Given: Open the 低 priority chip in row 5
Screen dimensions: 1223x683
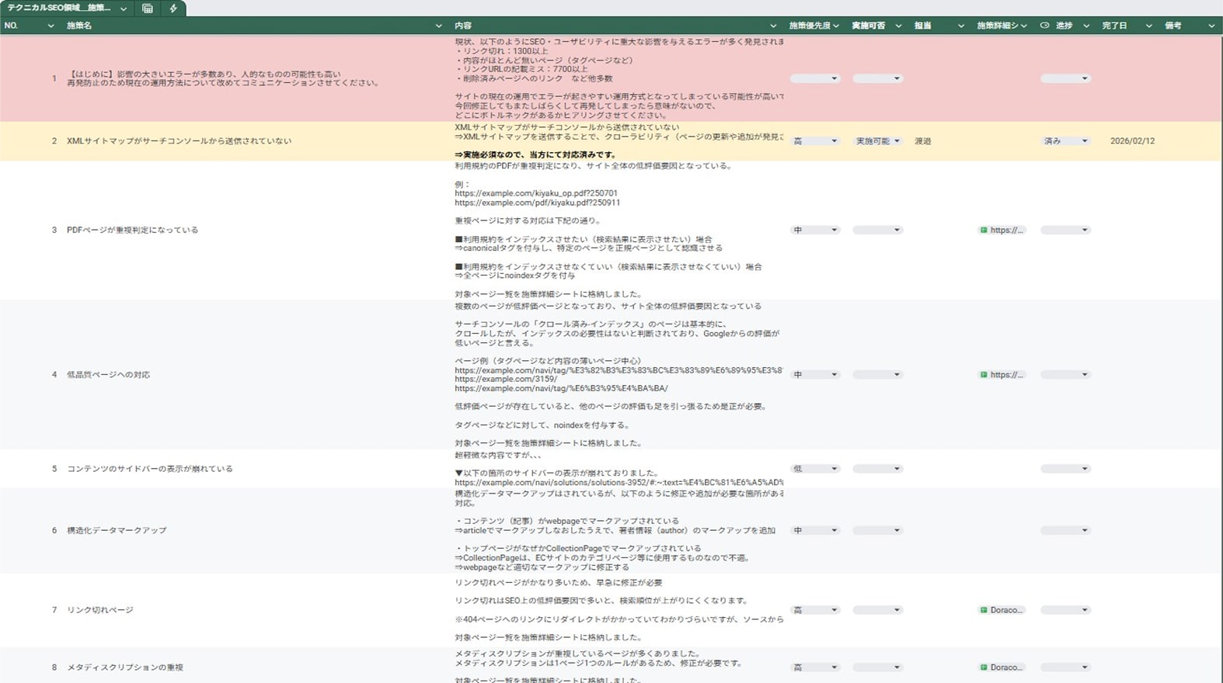Looking at the screenshot, I should tap(814, 469).
